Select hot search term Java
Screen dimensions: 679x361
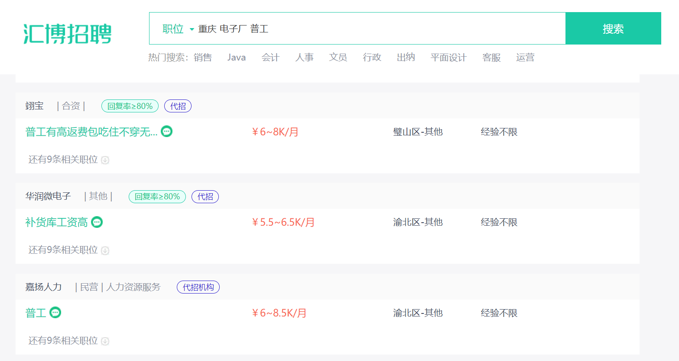click(236, 58)
